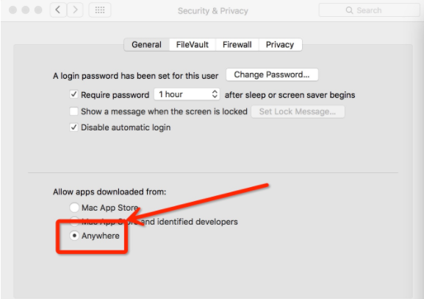
Task: Click inside the Search field
Action: click(370, 10)
